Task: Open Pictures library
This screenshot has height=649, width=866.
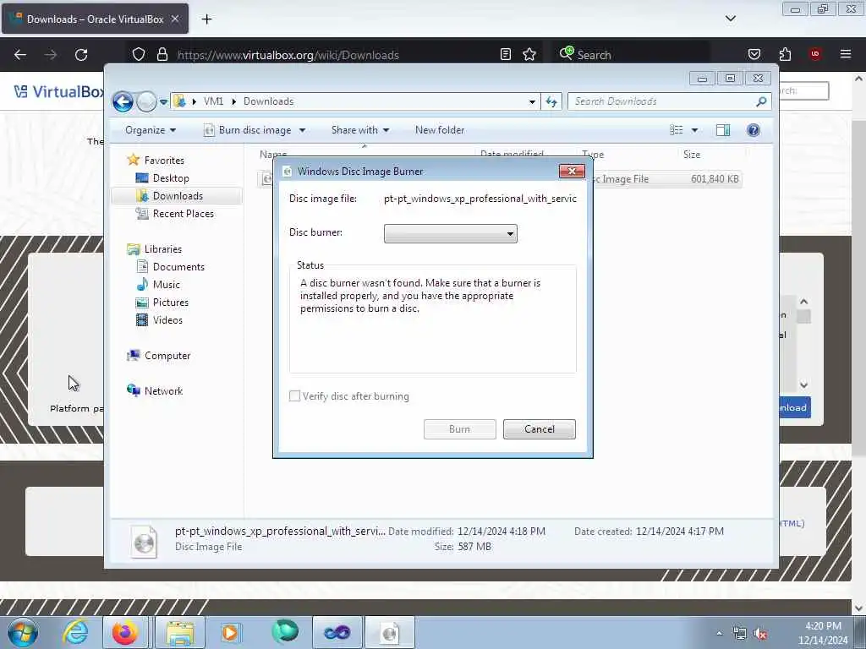Action: [x=170, y=303]
